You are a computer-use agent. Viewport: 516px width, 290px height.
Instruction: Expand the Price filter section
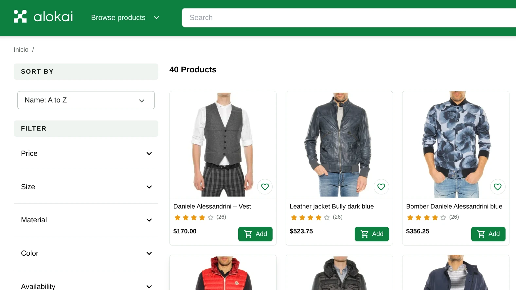tap(86, 154)
